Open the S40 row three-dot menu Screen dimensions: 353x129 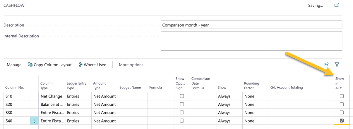[x=34, y=121]
